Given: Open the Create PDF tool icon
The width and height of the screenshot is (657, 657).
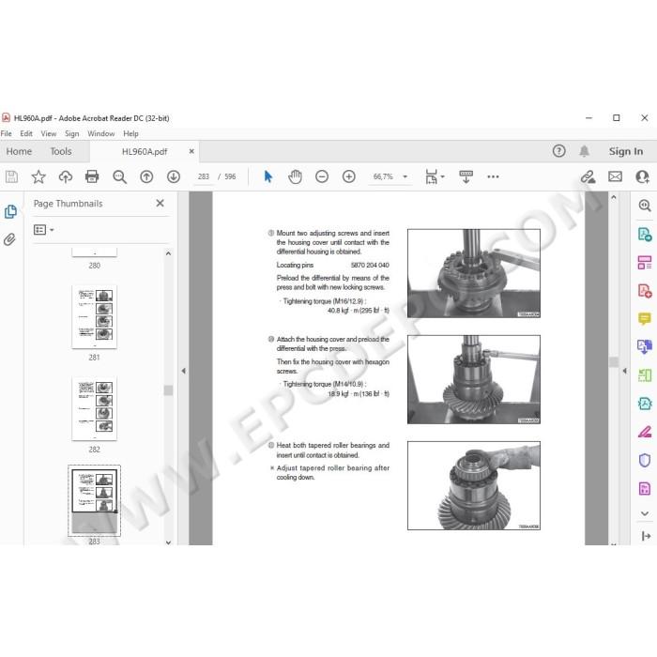Looking at the screenshot, I should 645,291.
